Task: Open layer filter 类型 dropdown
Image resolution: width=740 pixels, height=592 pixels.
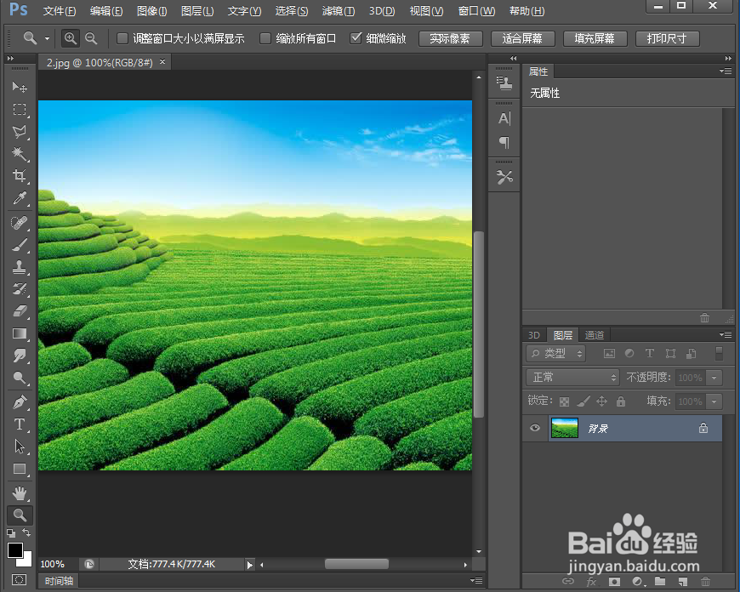Action: 556,353
